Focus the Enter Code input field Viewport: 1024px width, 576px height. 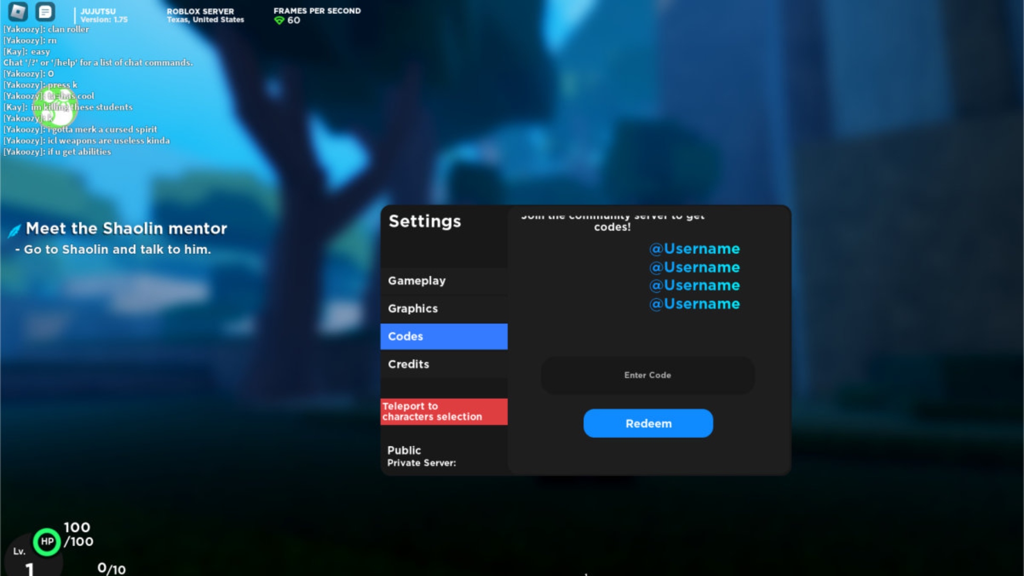647,375
